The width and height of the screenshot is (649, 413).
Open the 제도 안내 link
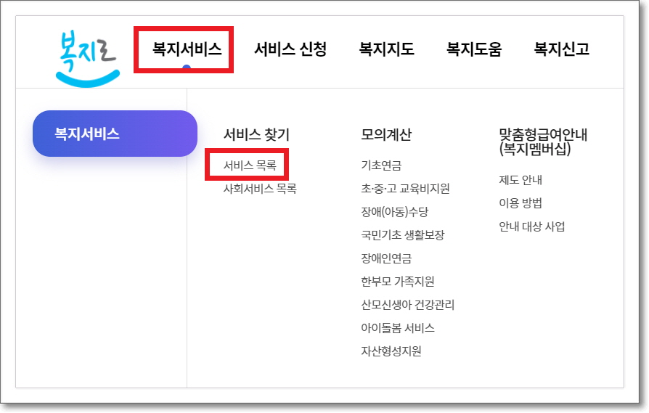(521, 180)
